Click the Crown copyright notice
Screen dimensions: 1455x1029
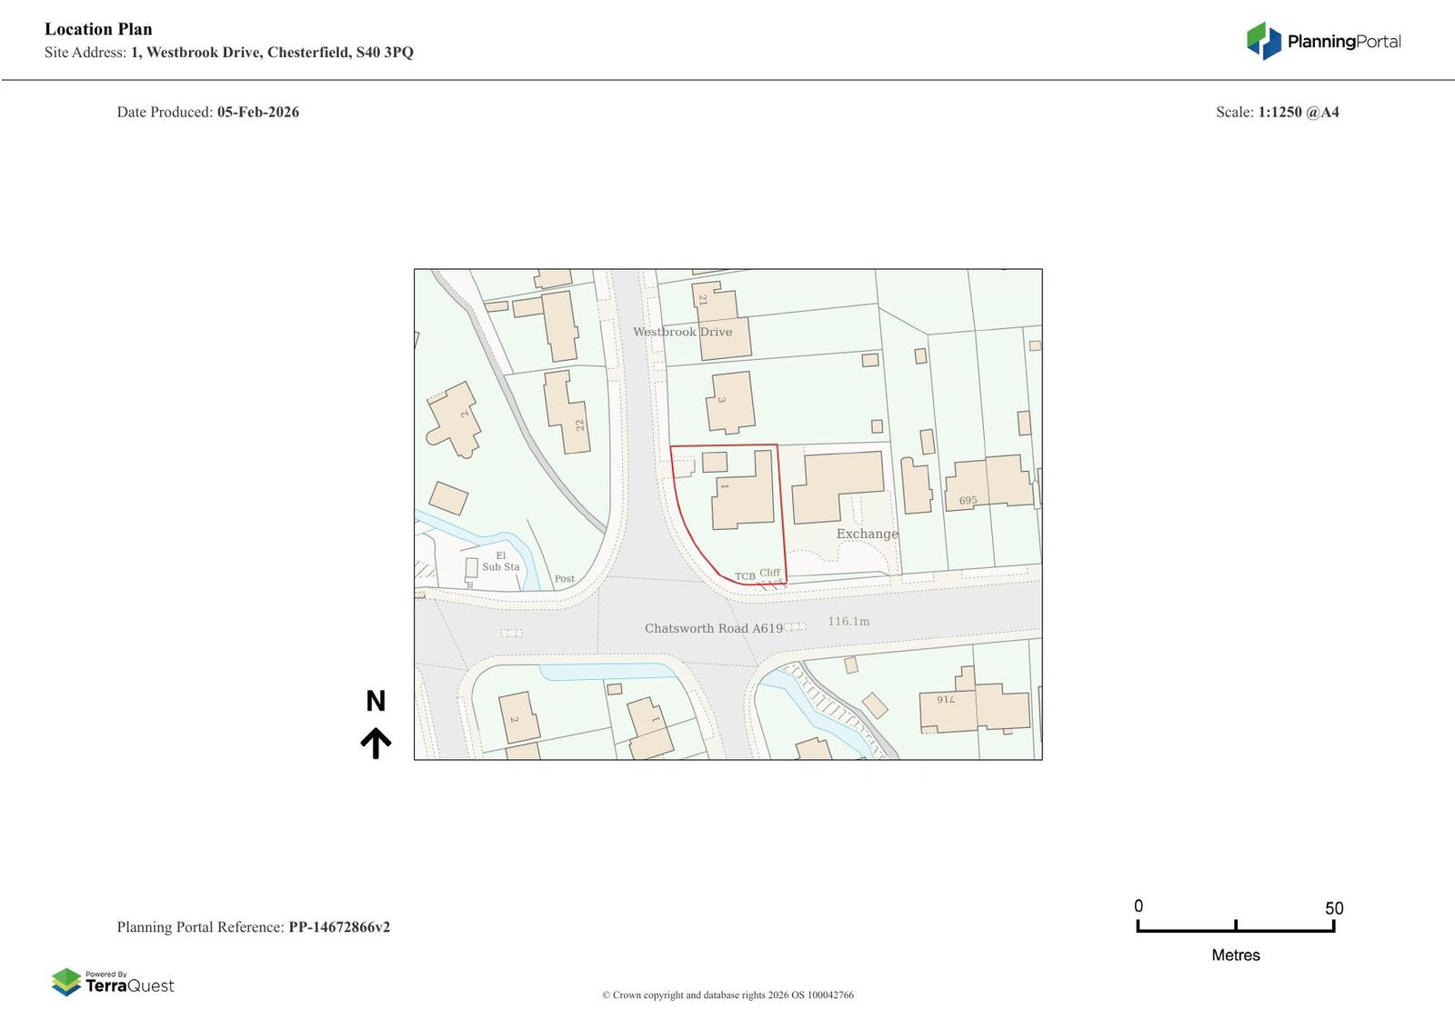tap(727, 994)
